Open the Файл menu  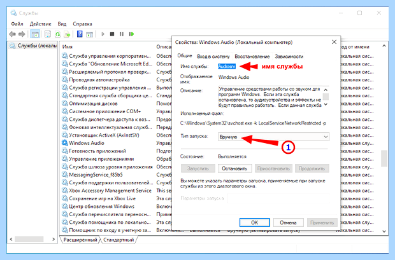17,24
